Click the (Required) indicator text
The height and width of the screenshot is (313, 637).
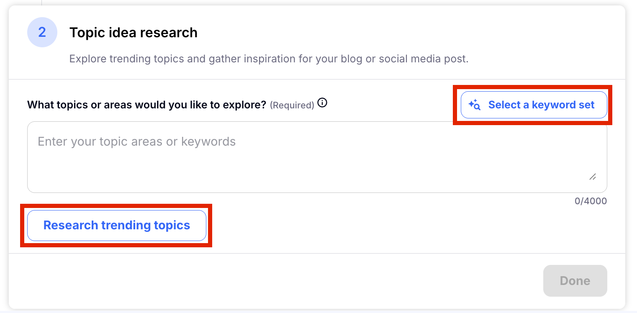click(x=292, y=105)
